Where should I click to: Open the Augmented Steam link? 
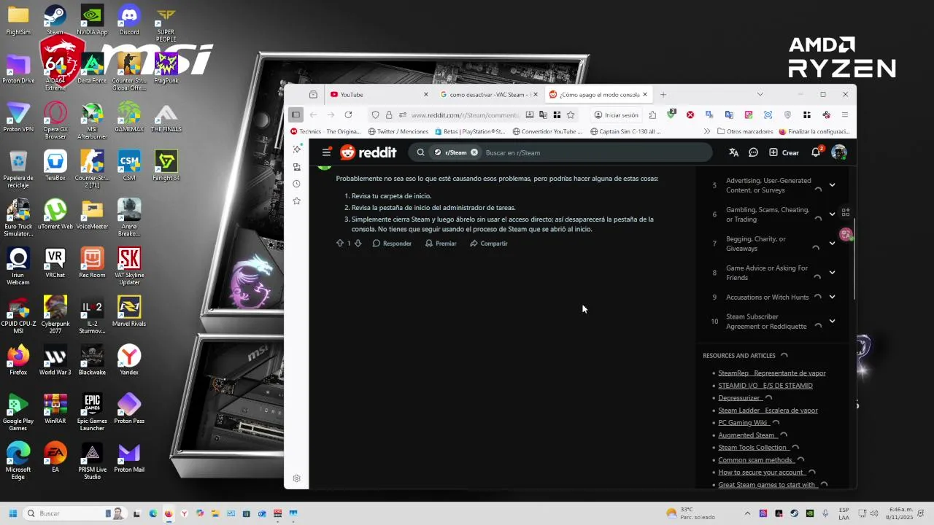[746, 435]
